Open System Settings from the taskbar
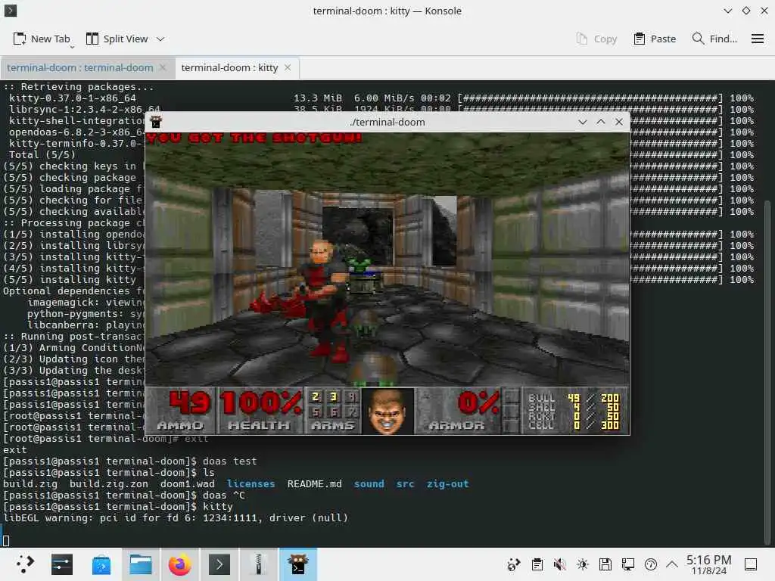The height and width of the screenshot is (581, 775). pyautogui.click(x=62, y=564)
